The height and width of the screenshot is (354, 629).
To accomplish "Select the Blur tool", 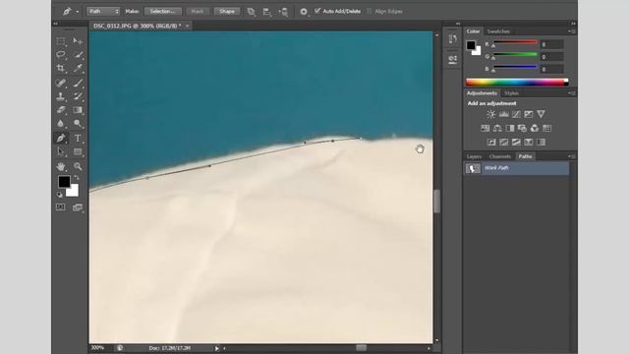I will click(x=61, y=124).
